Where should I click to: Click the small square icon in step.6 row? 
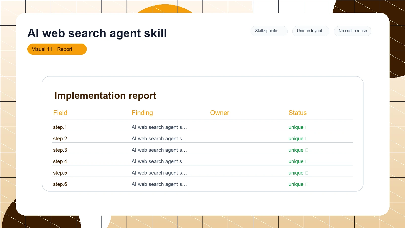(307, 184)
